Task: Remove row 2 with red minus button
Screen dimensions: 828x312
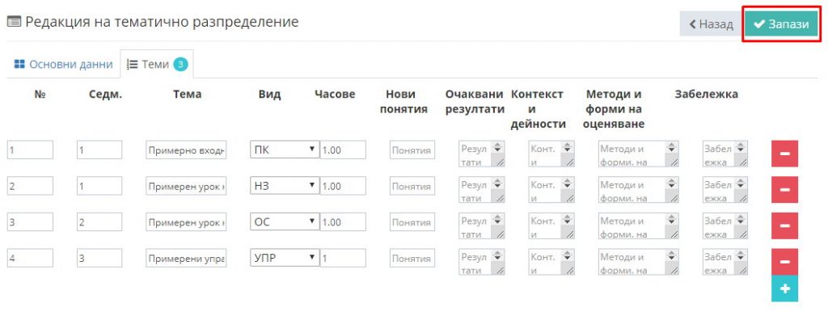Action: pyautogui.click(x=784, y=190)
